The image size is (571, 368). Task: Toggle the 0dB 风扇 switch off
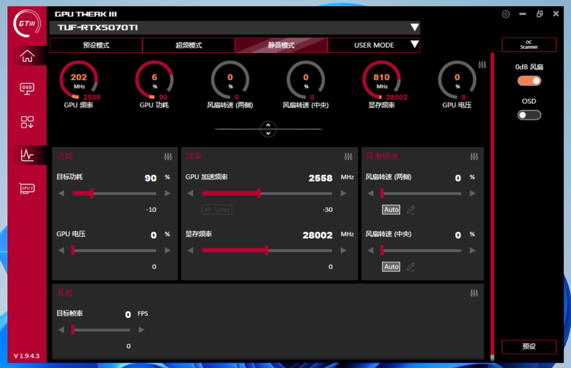click(x=529, y=81)
